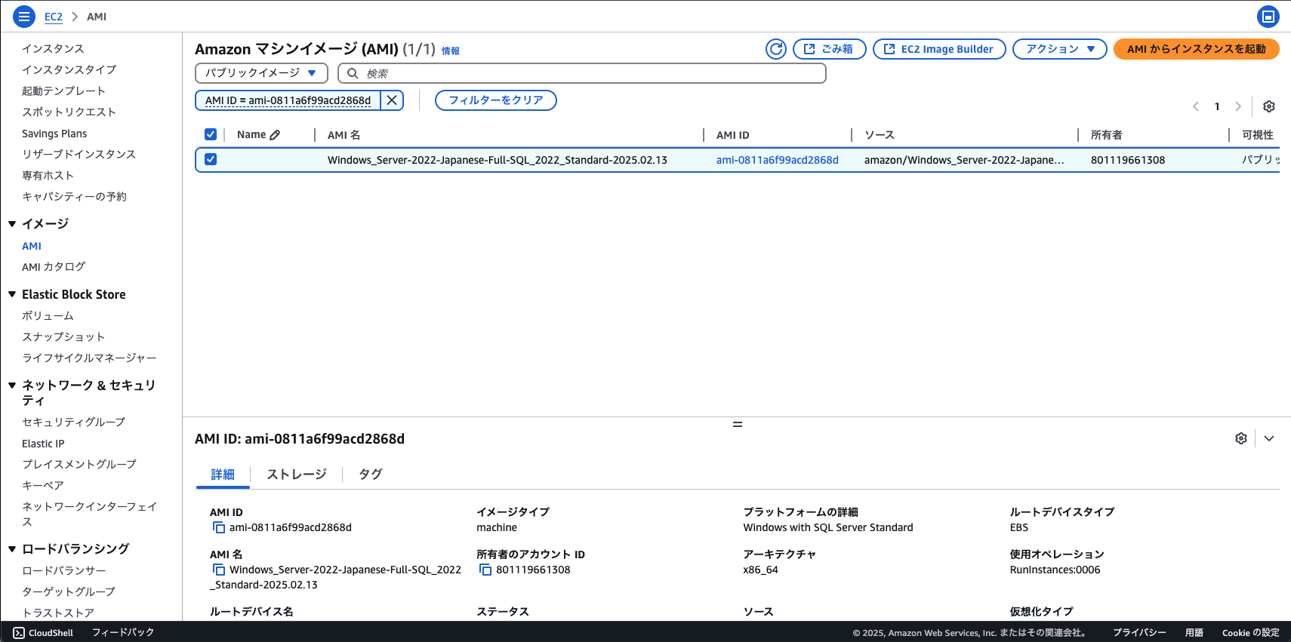
Task: Click the search magnifier icon
Action: pos(353,73)
